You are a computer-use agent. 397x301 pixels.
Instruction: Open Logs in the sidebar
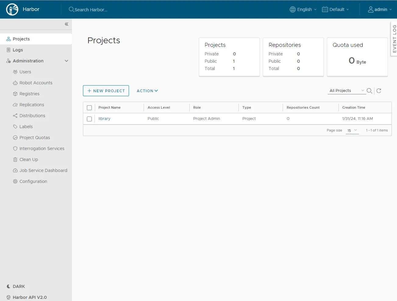point(36,50)
